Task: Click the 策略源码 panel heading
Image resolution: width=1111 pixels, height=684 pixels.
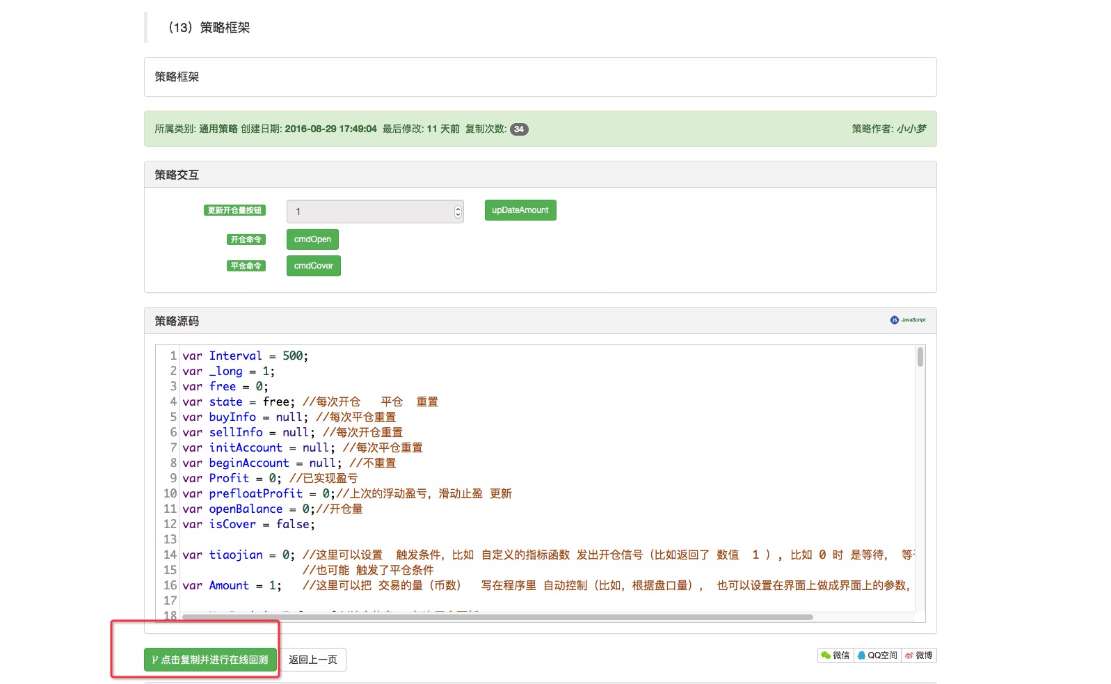Action: point(177,321)
